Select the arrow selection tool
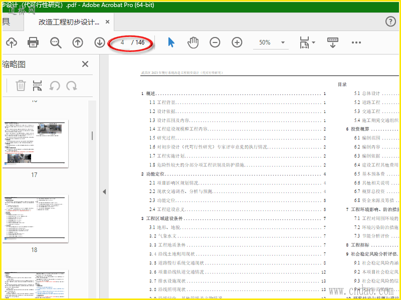 [171, 42]
